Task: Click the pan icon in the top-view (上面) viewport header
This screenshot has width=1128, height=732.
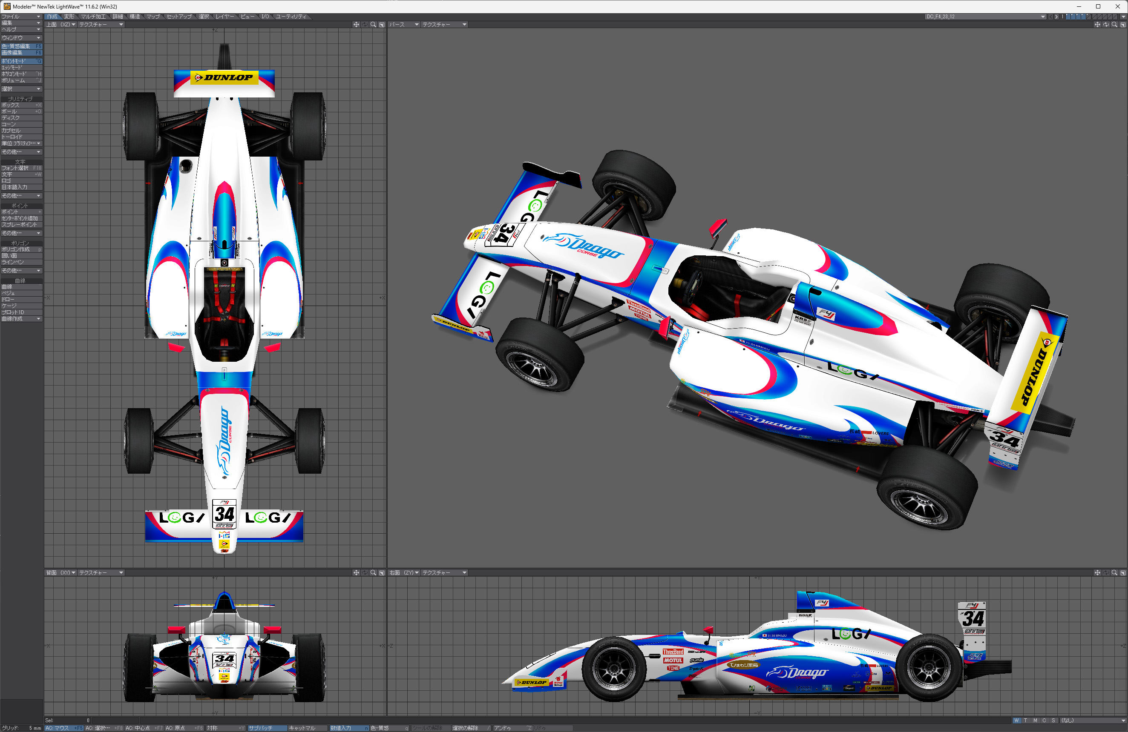Action: pos(356,25)
